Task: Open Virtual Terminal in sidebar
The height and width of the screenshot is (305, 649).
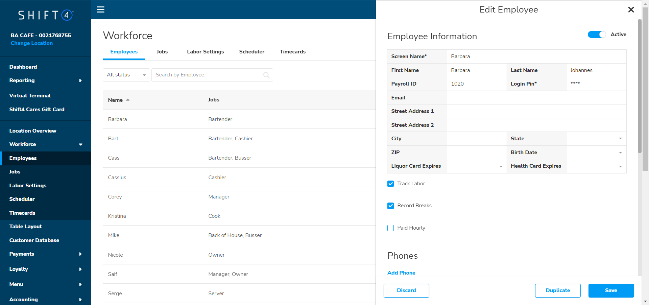Action: (30, 96)
